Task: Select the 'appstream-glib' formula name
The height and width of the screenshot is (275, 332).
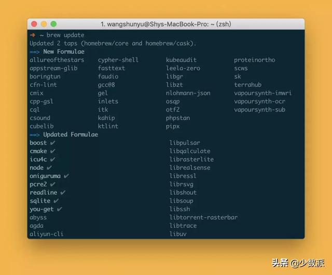Action: [53, 68]
